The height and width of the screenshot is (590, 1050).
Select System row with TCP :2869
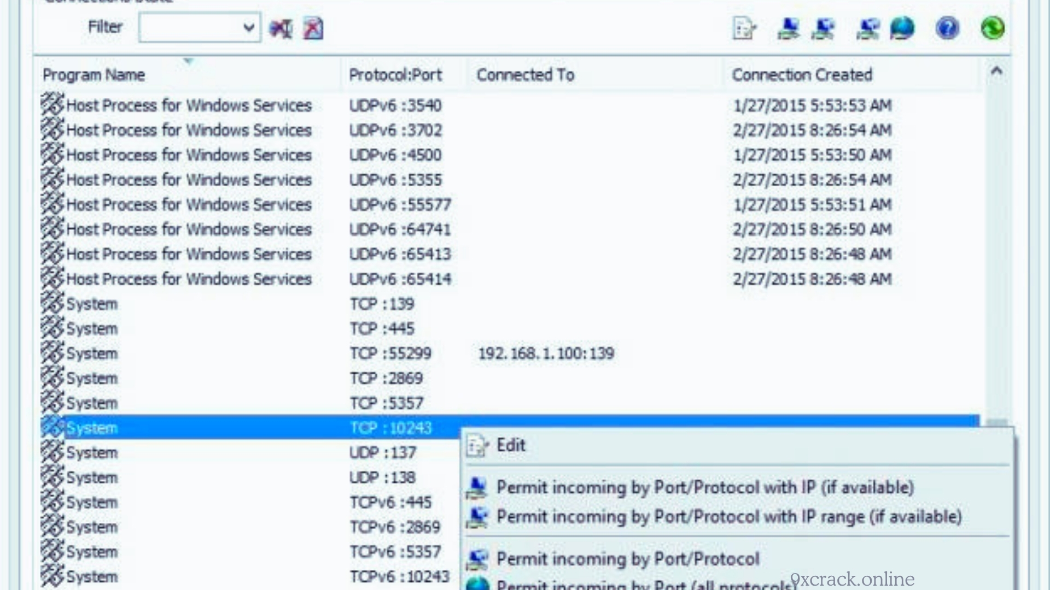coord(510,379)
